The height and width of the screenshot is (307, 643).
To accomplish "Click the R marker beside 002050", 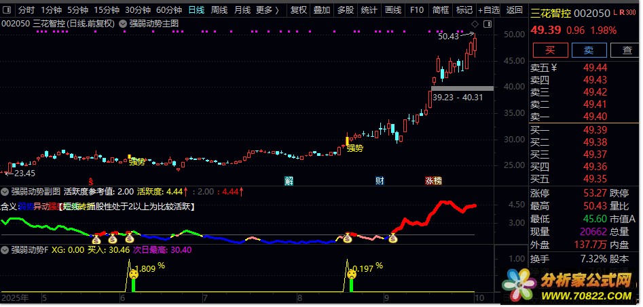I will [x=622, y=13].
